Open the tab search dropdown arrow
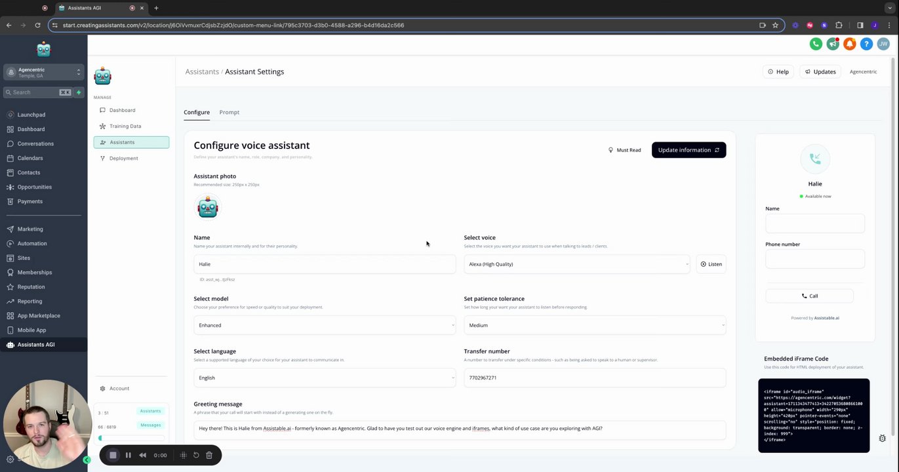The image size is (899, 472). tap(890, 8)
